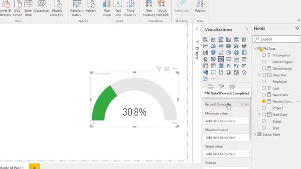Switch to the Analytics tab in Visualizations
The height and width of the screenshot is (169, 301).
coord(232,87)
